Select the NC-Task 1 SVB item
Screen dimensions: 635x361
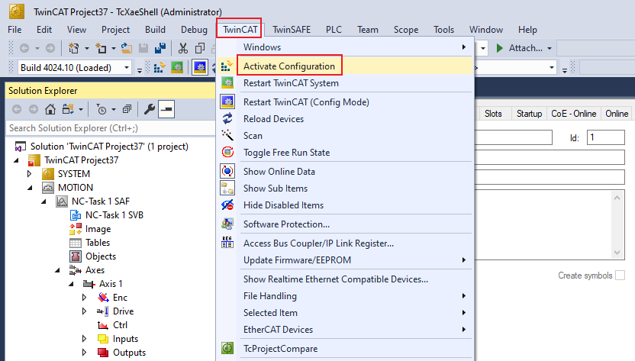coord(114,215)
